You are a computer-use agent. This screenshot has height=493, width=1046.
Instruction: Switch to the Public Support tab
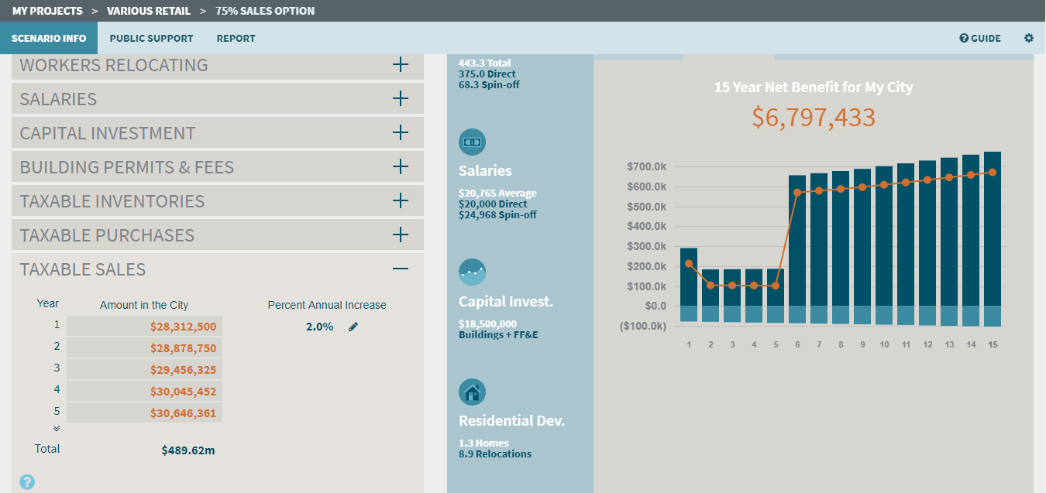(151, 38)
